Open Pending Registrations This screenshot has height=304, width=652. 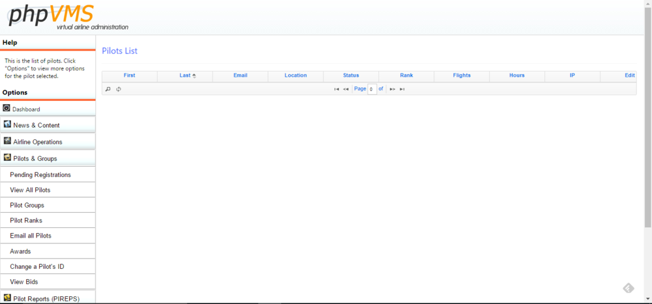pyautogui.click(x=40, y=174)
